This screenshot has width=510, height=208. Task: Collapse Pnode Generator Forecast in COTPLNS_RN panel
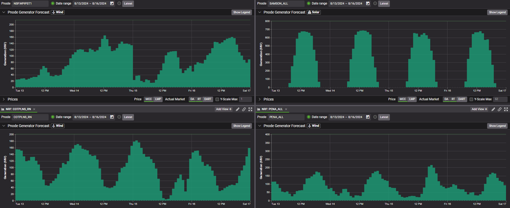pos(4,126)
